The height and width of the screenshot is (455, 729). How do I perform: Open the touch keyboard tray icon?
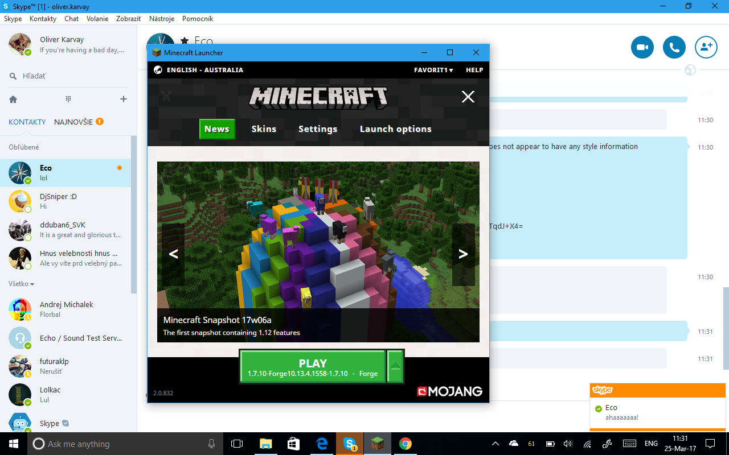click(x=629, y=444)
